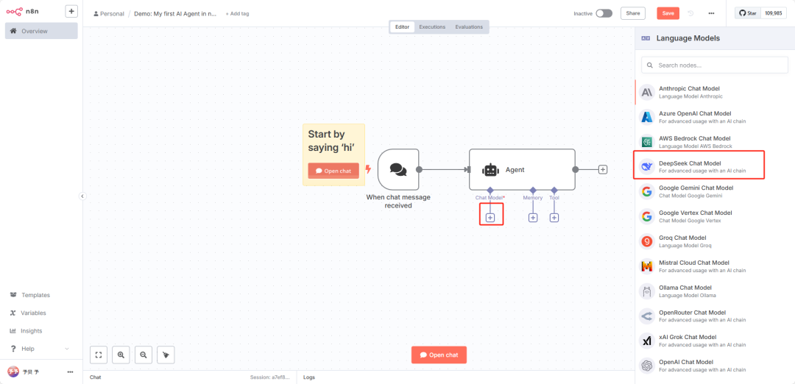Image resolution: width=795 pixels, height=384 pixels.
Task: Select Groq Chat Model
Action: pyautogui.click(x=714, y=241)
